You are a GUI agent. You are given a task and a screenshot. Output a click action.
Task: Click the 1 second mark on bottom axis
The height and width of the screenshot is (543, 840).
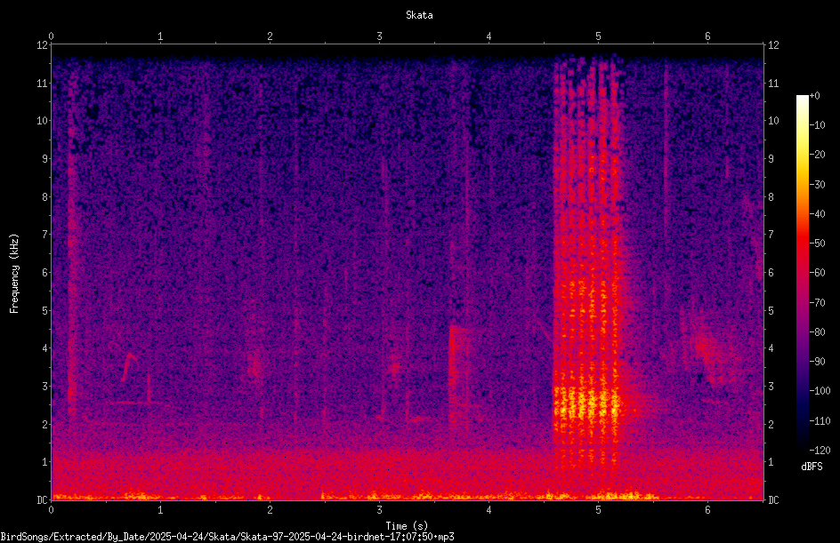point(160,510)
